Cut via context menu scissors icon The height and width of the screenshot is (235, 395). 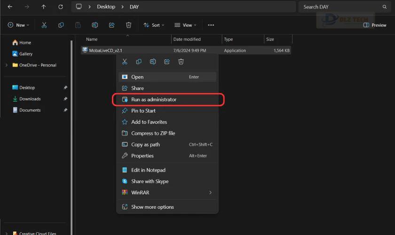click(x=125, y=62)
